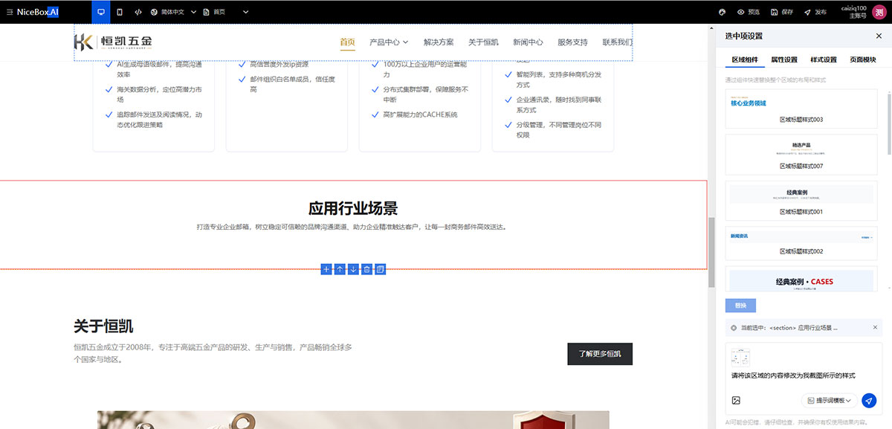Open the 新闻中心 navigation link
The width and height of the screenshot is (892, 429).
click(x=528, y=42)
